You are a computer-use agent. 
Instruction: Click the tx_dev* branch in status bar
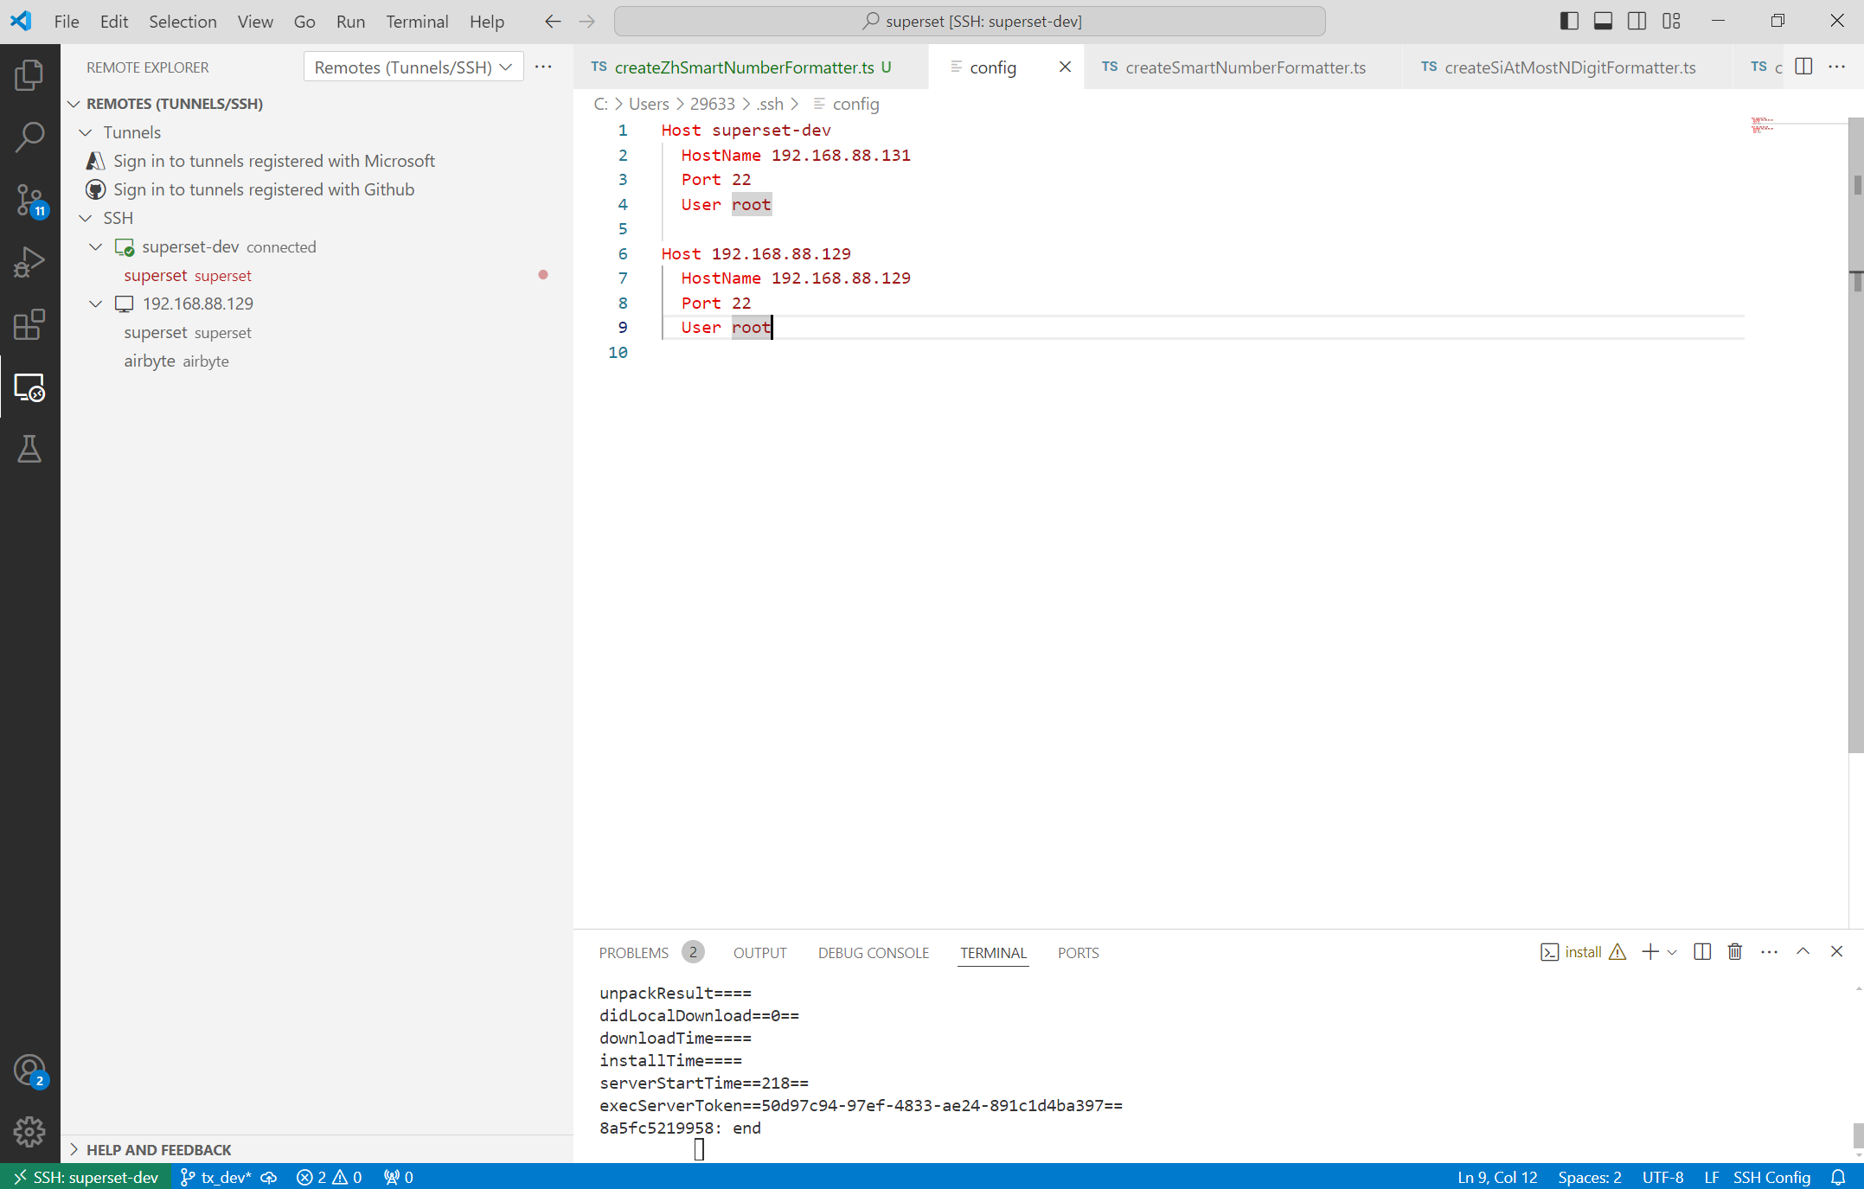[216, 1177]
